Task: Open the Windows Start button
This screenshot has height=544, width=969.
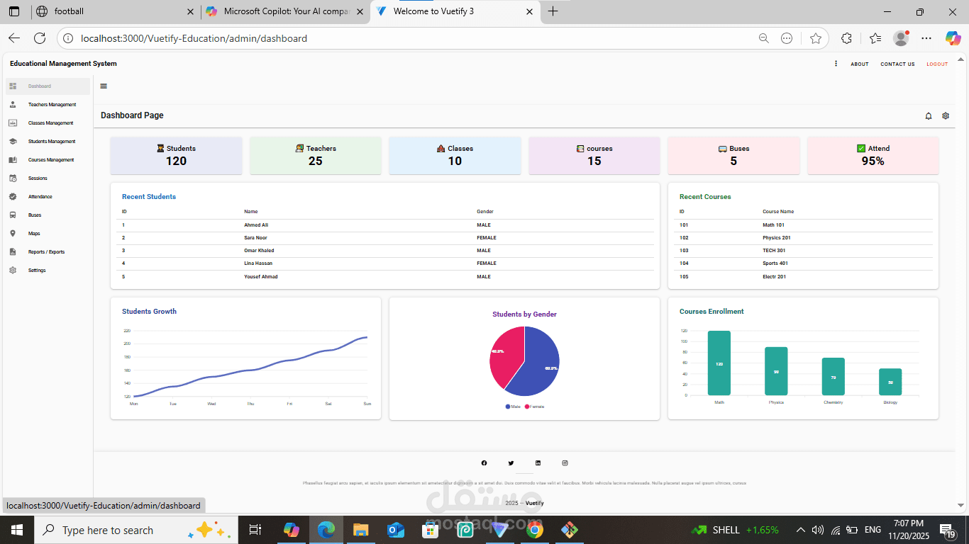Action: point(16,530)
